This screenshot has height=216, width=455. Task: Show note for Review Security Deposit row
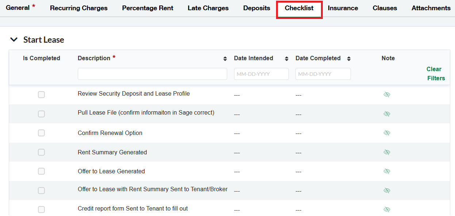click(387, 94)
